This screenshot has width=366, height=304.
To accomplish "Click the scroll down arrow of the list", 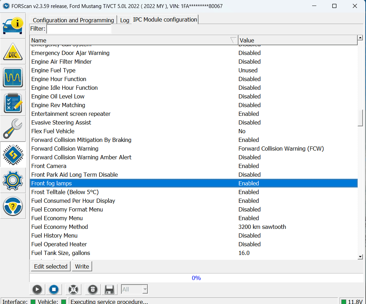I will click(360, 257).
